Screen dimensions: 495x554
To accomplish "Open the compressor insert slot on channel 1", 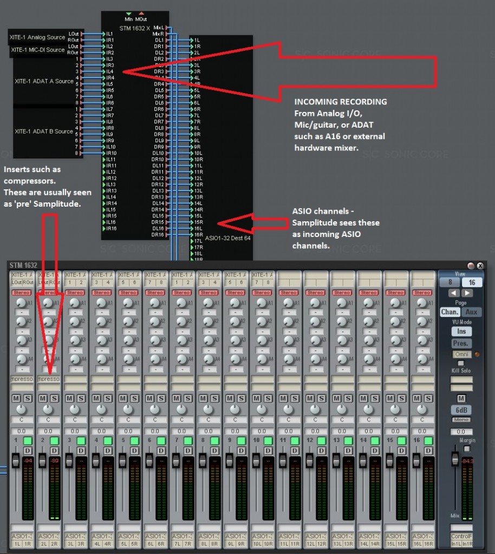I will [22, 379].
